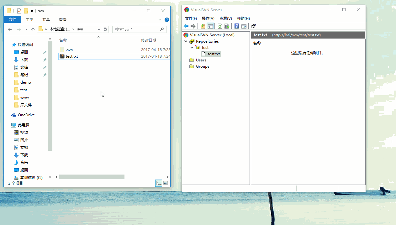Sort files by the 修改日期 column header
This screenshot has width=396, height=225.
click(x=149, y=40)
